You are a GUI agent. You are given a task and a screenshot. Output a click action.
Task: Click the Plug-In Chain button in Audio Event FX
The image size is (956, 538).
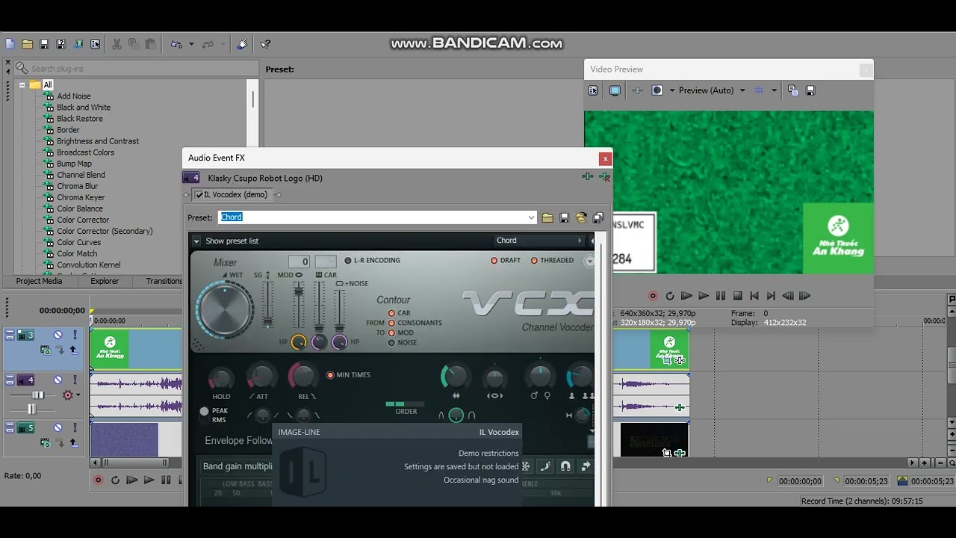(x=588, y=177)
